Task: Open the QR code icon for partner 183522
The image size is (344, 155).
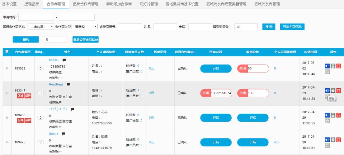Action: 327,72
